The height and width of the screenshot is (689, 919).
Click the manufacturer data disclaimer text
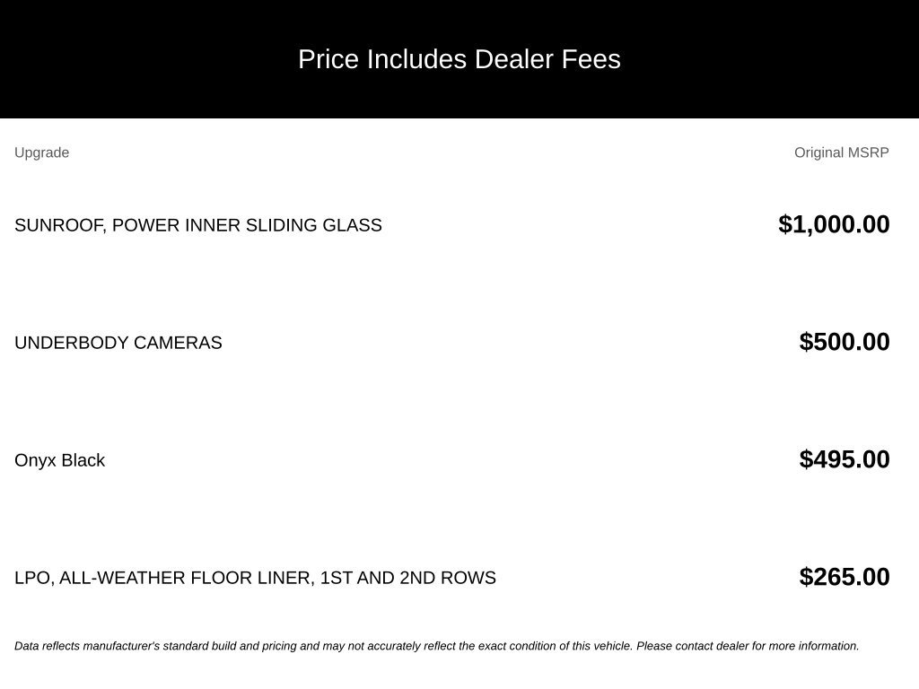point(437,646)
